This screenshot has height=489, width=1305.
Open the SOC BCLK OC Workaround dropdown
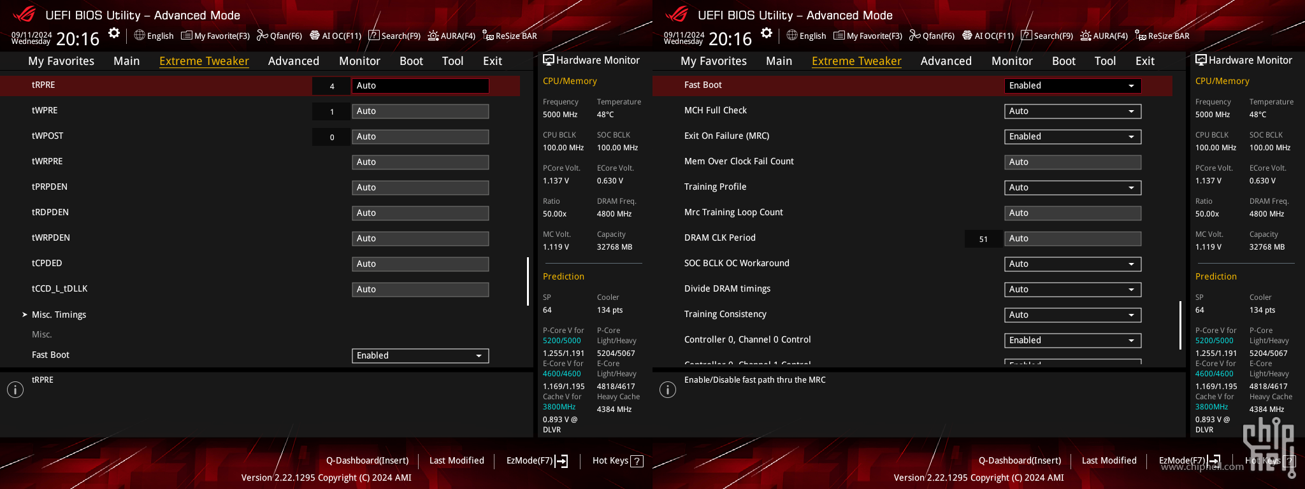(1073, 264)
